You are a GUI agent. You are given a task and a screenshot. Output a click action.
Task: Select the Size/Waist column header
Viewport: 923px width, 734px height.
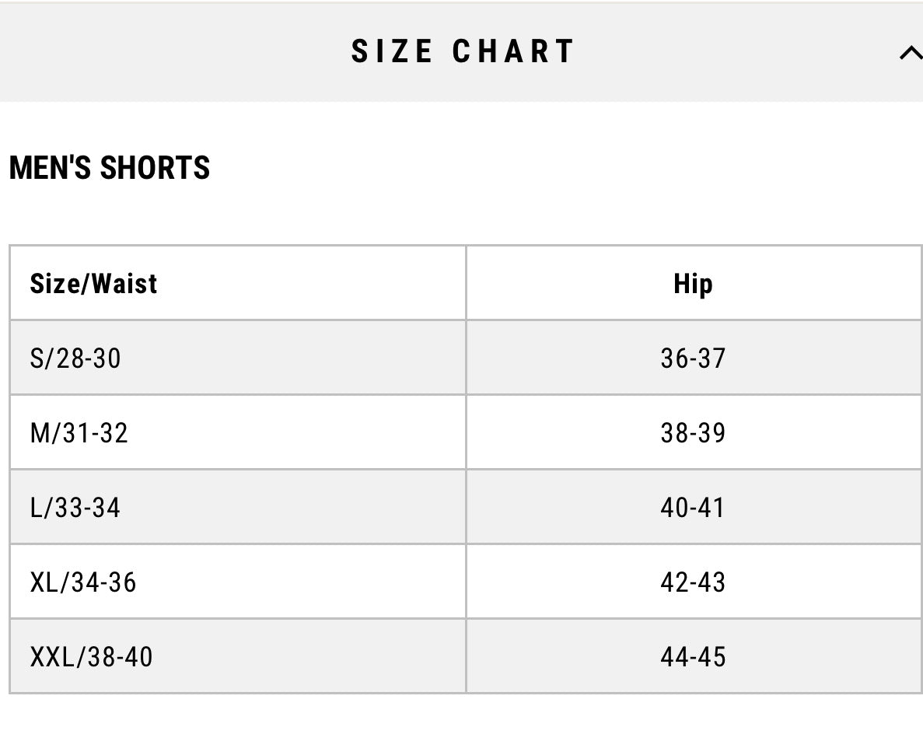coord(93,284)
